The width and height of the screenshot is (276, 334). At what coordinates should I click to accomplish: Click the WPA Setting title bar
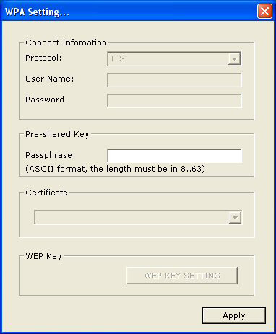(130, 12)
